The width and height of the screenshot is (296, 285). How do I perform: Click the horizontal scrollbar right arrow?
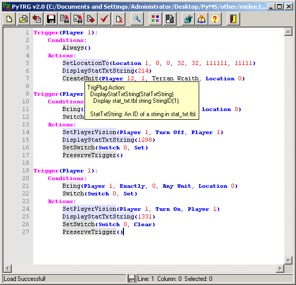point(280,268)
